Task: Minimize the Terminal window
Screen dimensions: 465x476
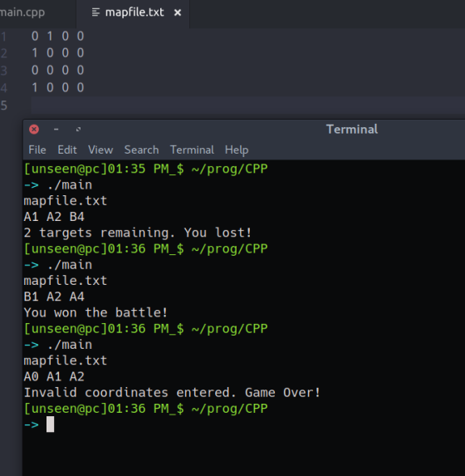Action: (x=56, y=130)
